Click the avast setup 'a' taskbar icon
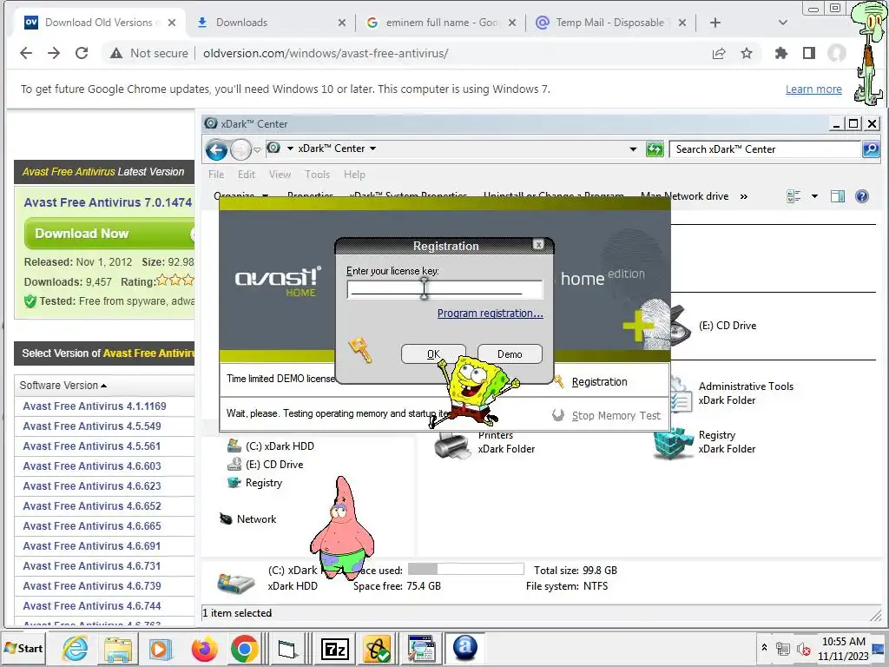The image size is (889, 667). point(465,647)
